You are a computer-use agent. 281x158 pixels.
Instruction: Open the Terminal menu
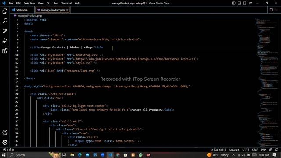pyautogui.click(x=66, y=3)
